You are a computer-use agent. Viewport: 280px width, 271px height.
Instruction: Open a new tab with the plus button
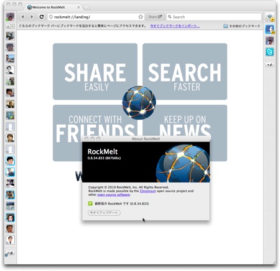coord(86,7)
